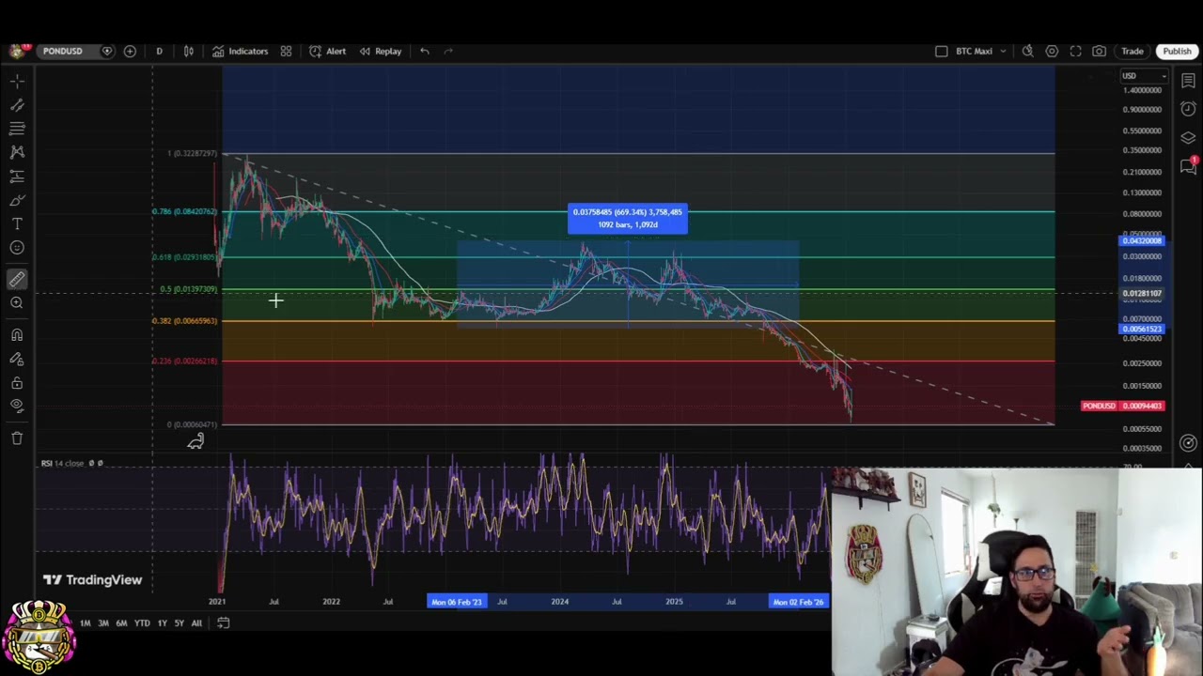Open the candlestick chart type selector
1203x676 pixels.
coord(188,51)
